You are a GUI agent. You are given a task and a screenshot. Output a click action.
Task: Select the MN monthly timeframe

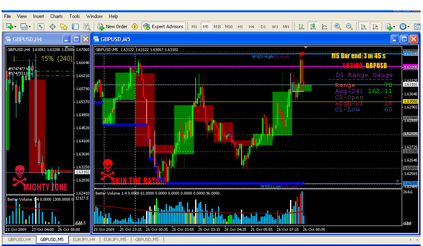[286, 27]
